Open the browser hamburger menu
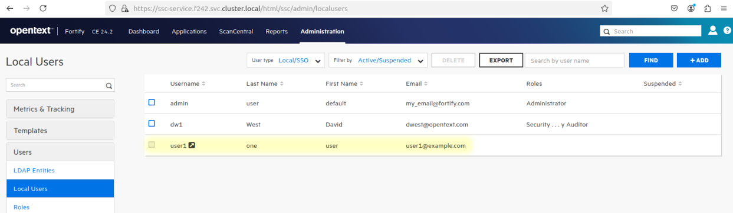This screenshot has width=733, height=213. pos(724,8)
